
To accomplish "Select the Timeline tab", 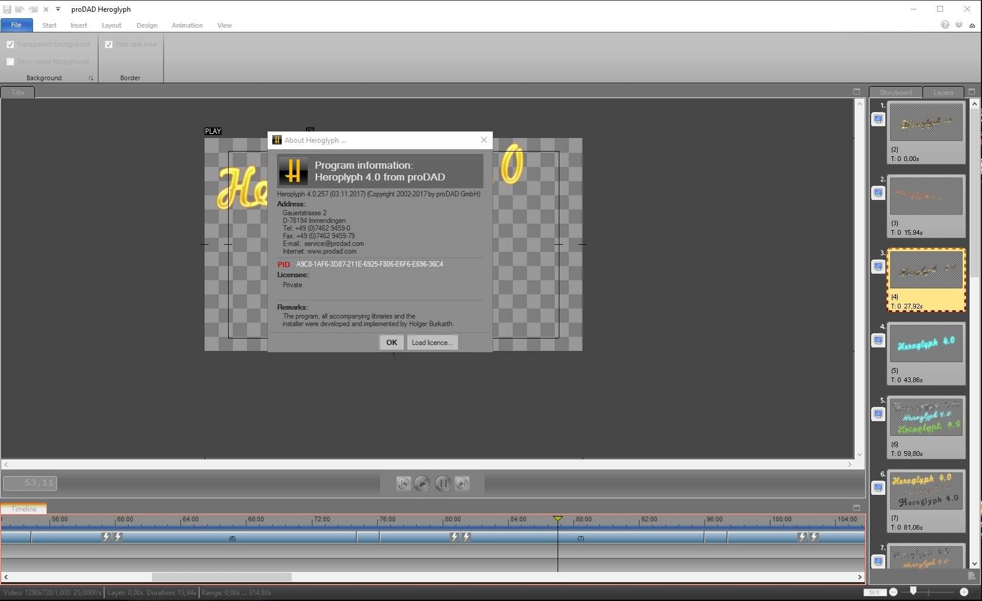I will tap(24, 508).
